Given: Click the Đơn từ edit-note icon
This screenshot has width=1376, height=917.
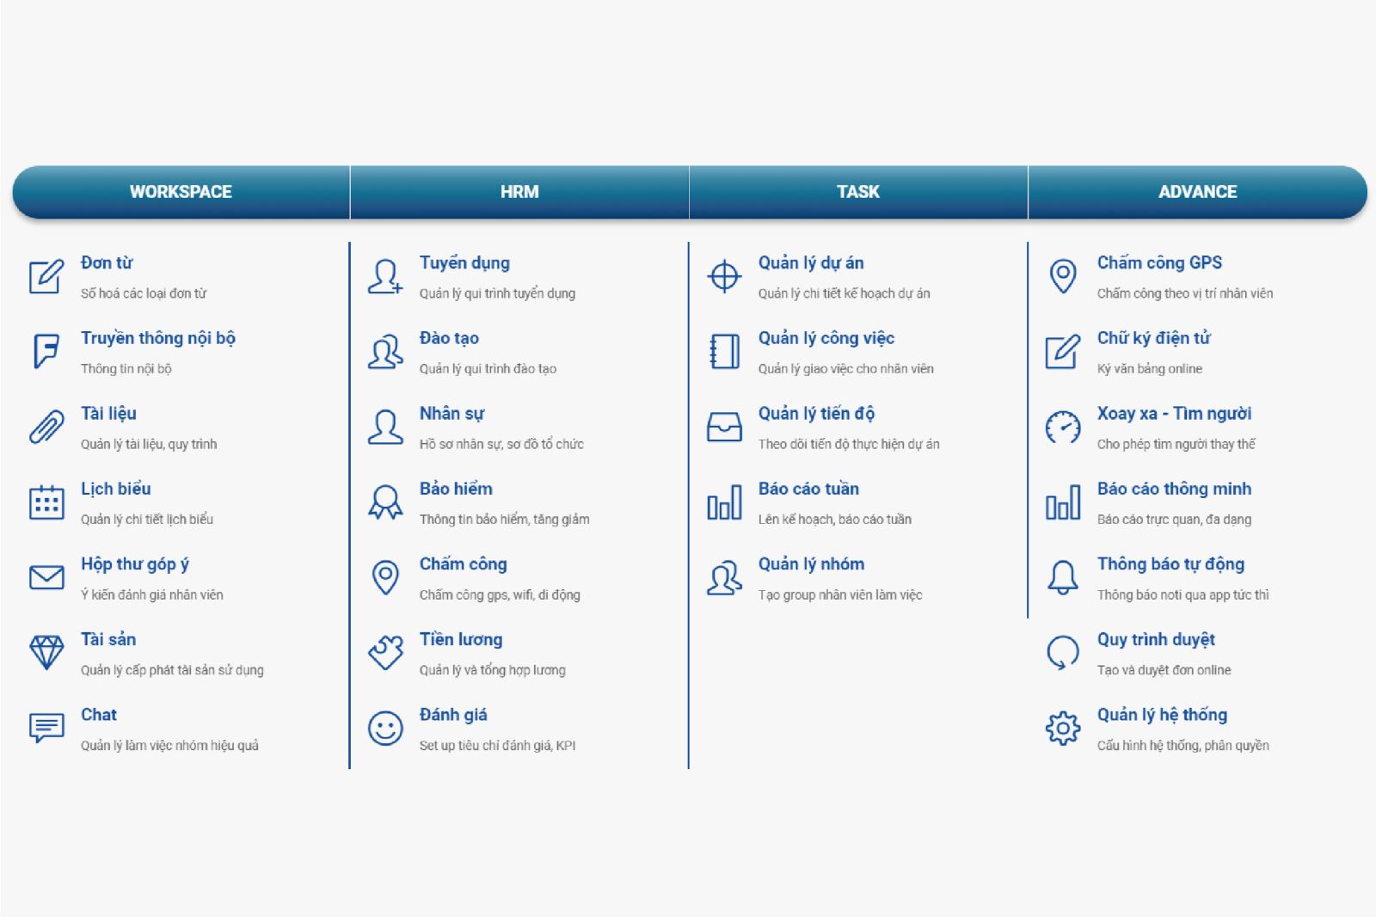Looking at the screenshot, I should point(46,276).
